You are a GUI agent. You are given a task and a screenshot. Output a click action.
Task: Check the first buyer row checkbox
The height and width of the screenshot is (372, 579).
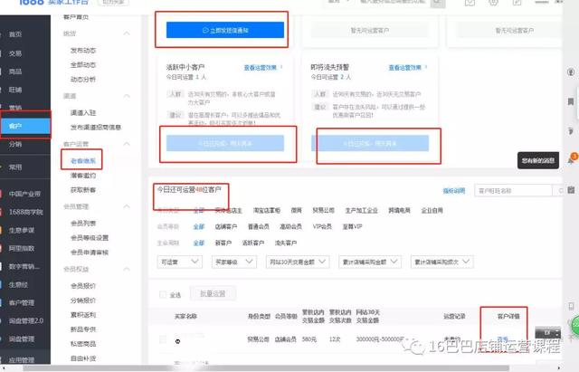pos(163,339)
